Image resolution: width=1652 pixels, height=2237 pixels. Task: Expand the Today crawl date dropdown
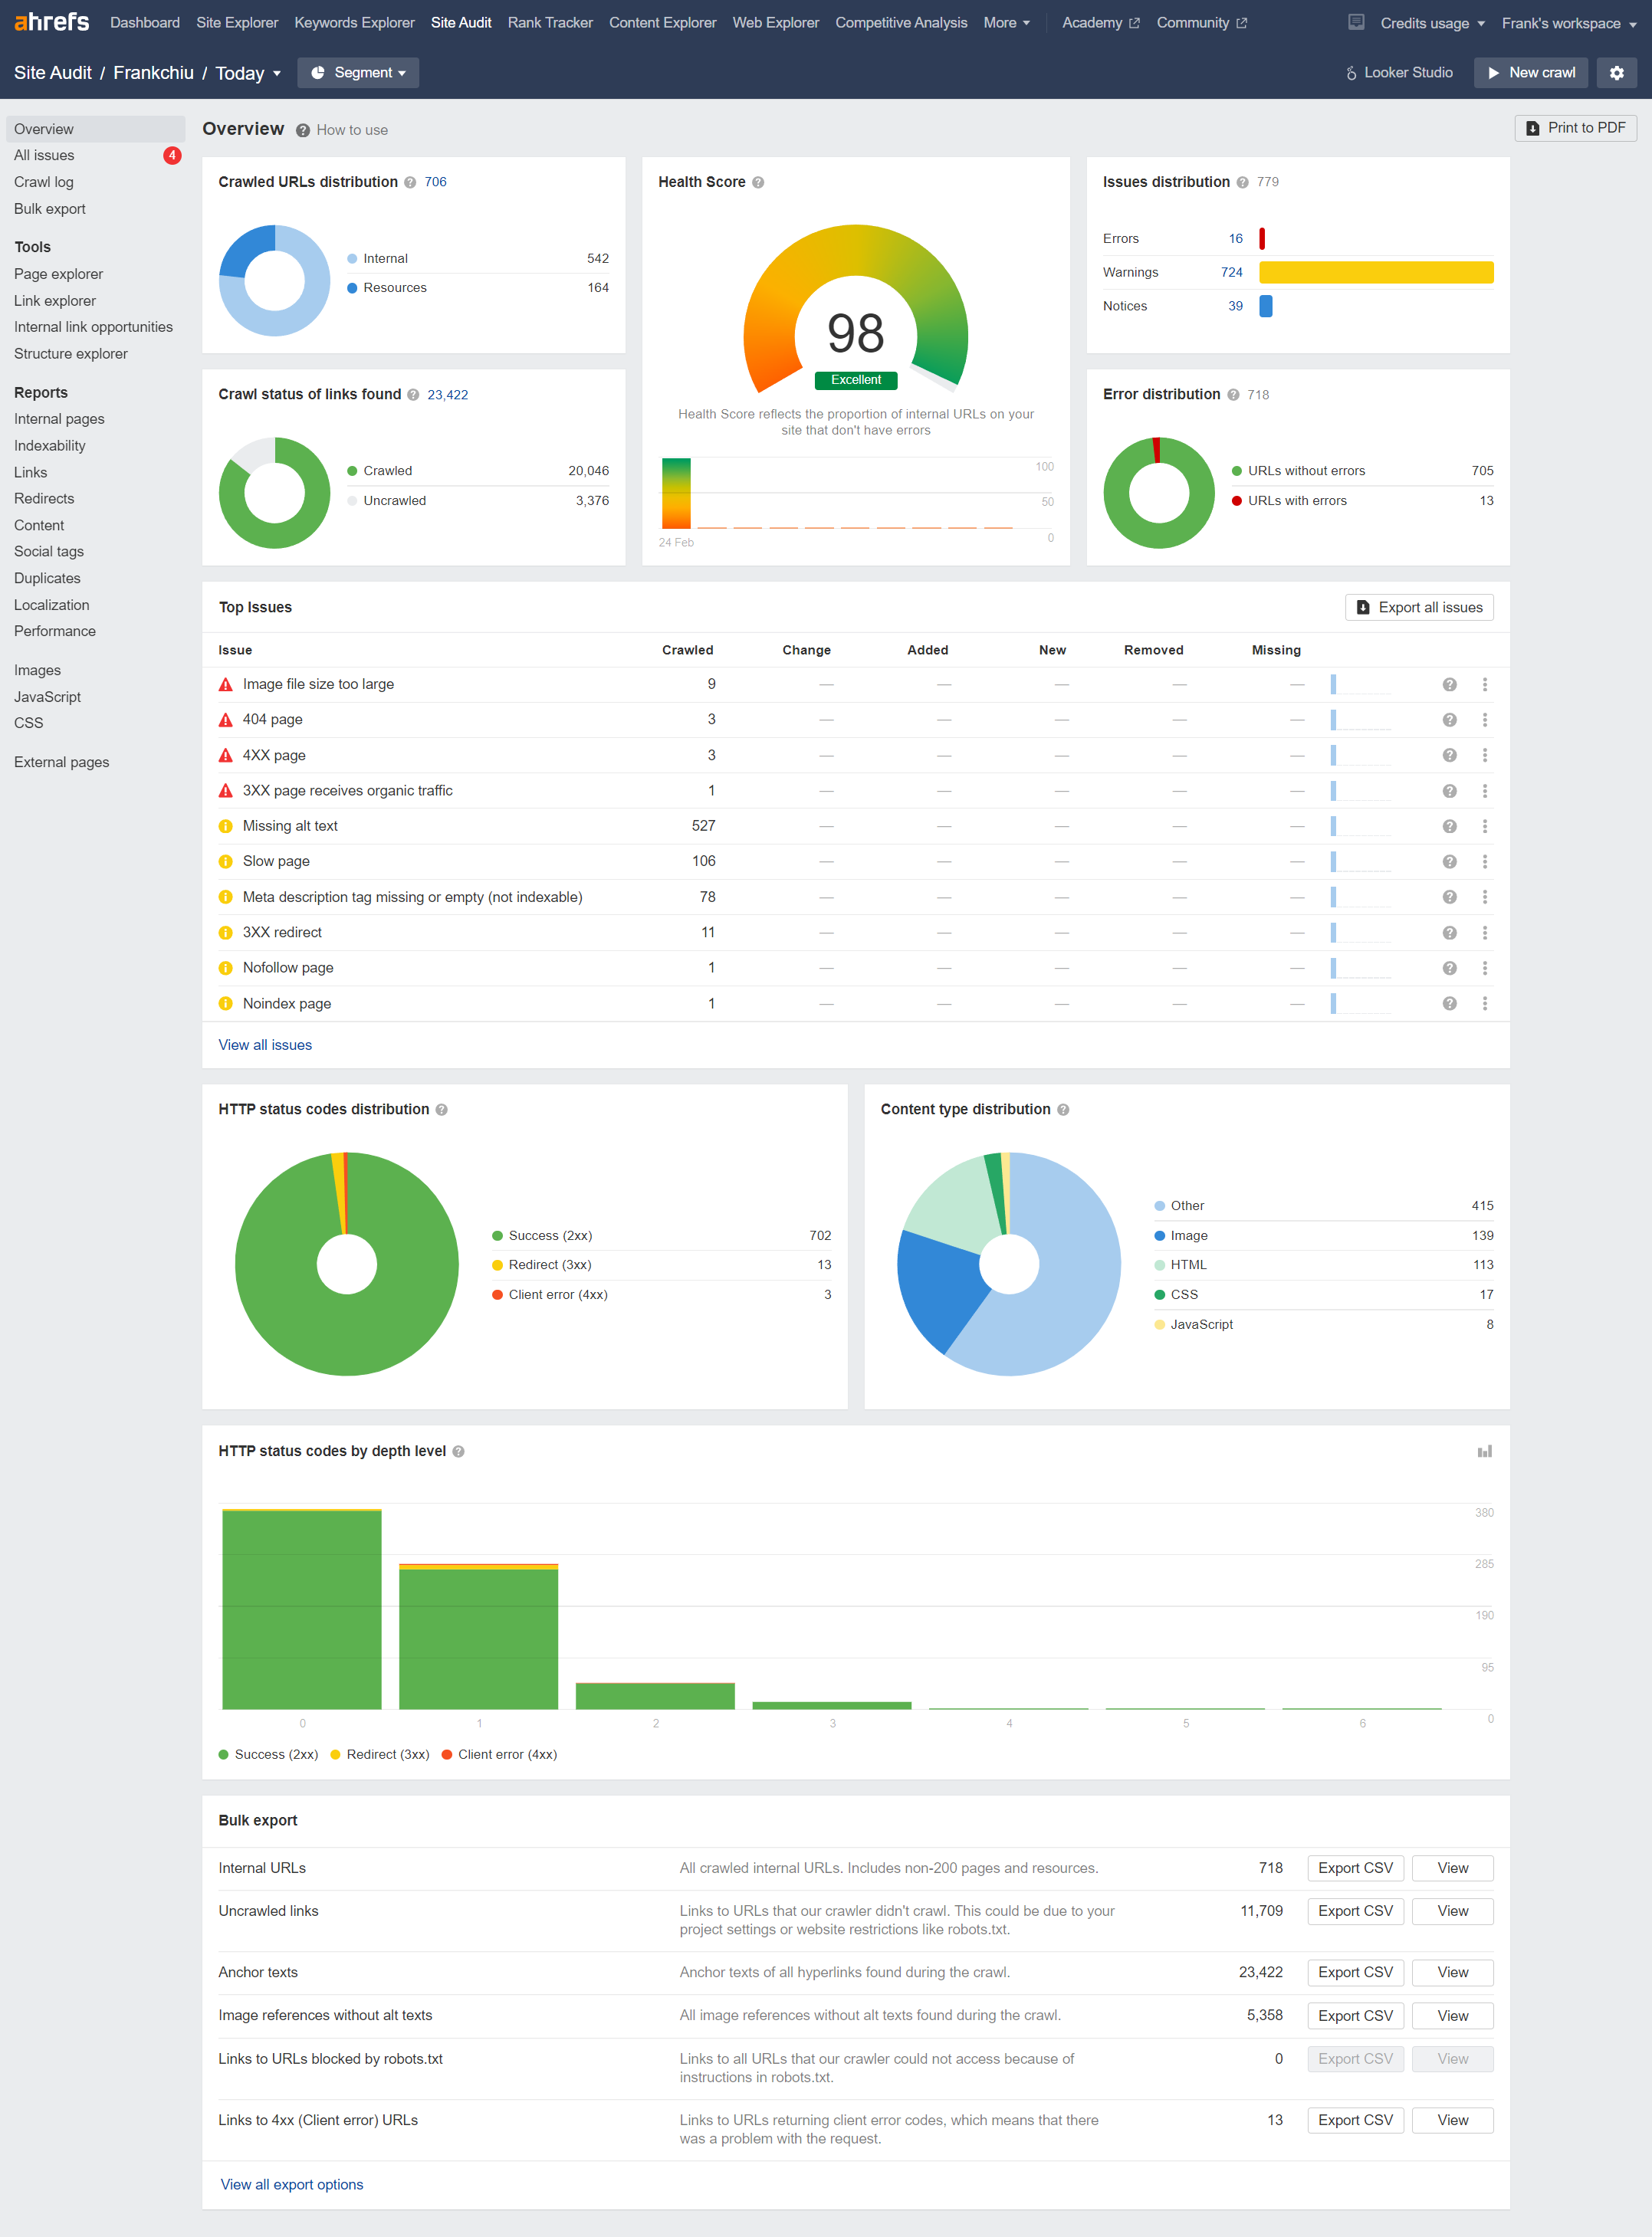[248, 73]
